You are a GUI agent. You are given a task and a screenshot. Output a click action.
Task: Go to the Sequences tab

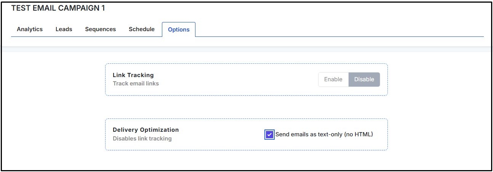pos(100,29)
